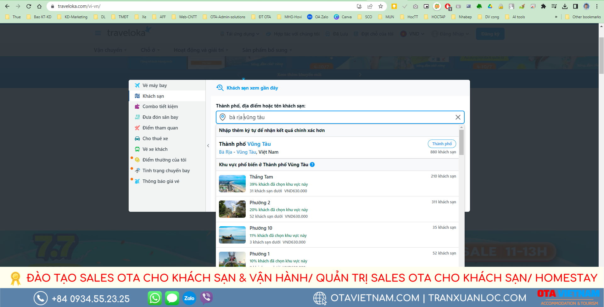
Task: Show more bookmarks with double chevron
Action: (556, 17)
